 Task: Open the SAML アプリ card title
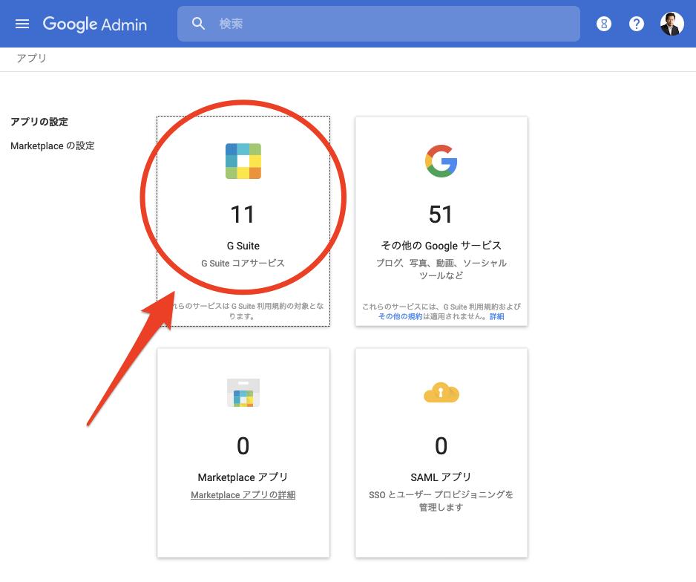[x=441, y=477]
